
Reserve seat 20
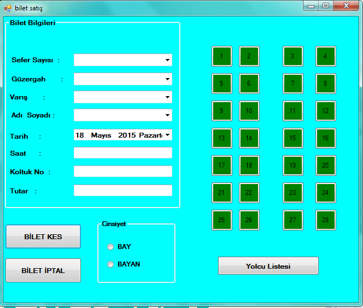[x=325, y=165]
